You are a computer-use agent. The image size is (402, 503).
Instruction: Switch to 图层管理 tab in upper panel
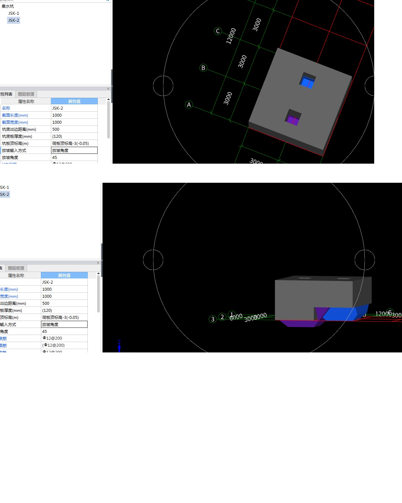tap(26, 94)
